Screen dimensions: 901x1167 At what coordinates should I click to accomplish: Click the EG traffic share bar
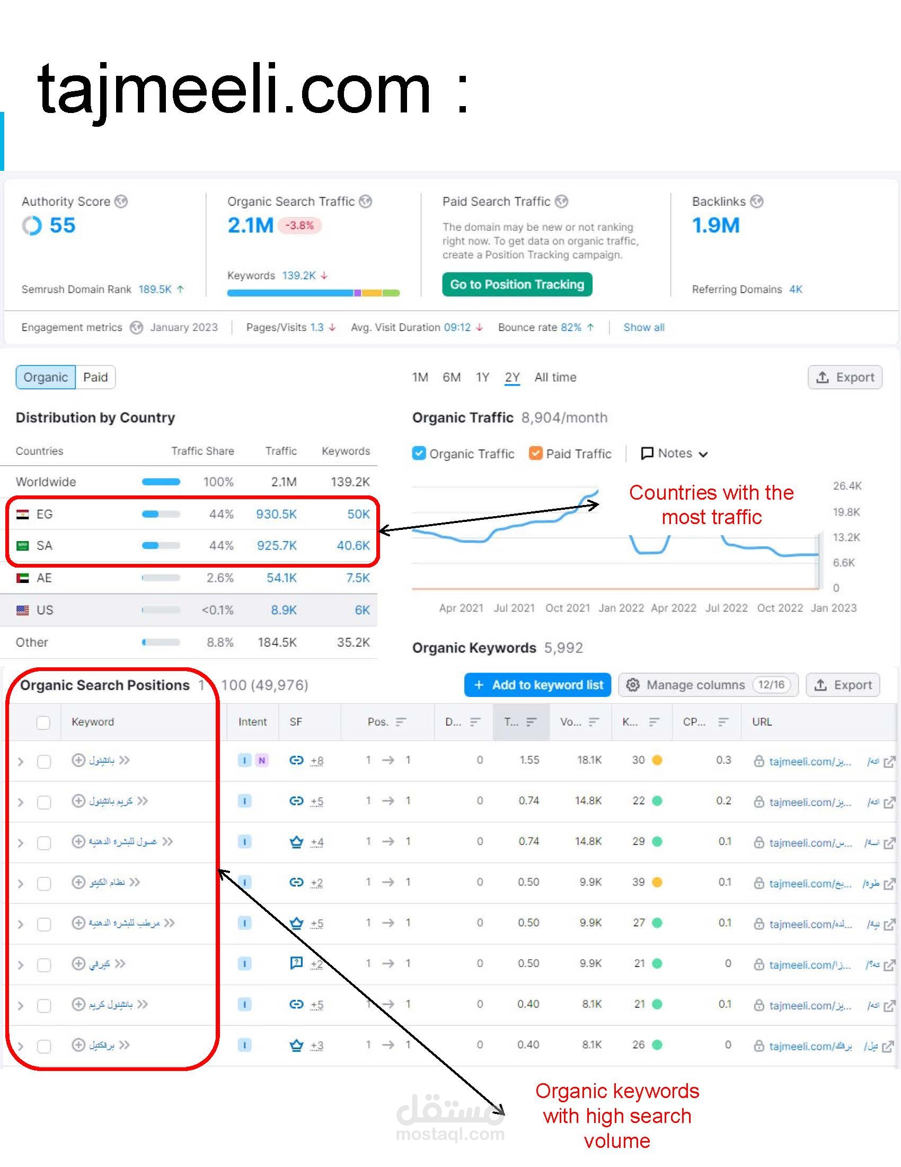pos(161,514)
